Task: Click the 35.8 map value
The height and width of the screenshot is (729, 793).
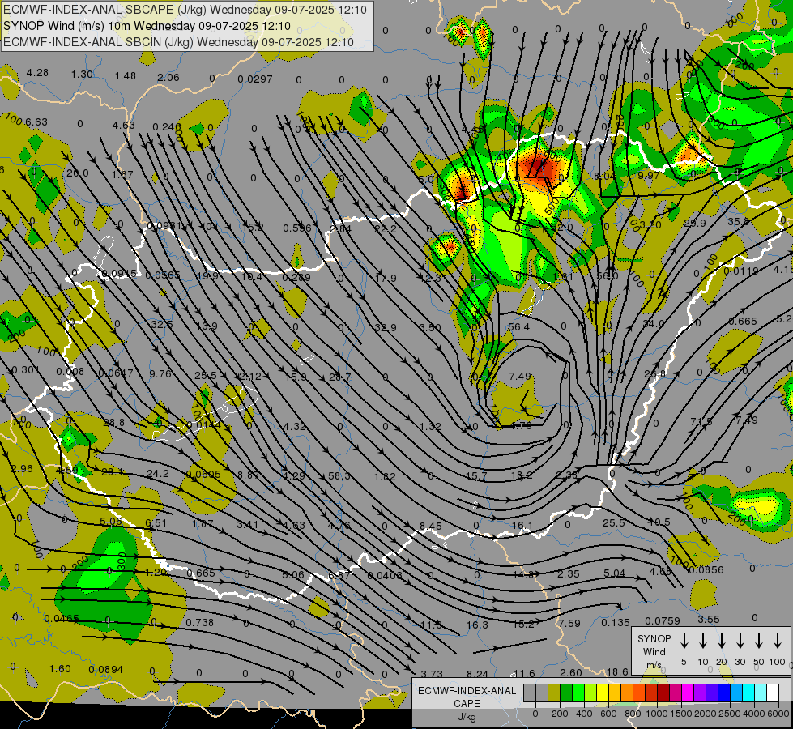Action: (x=739, y=222)
